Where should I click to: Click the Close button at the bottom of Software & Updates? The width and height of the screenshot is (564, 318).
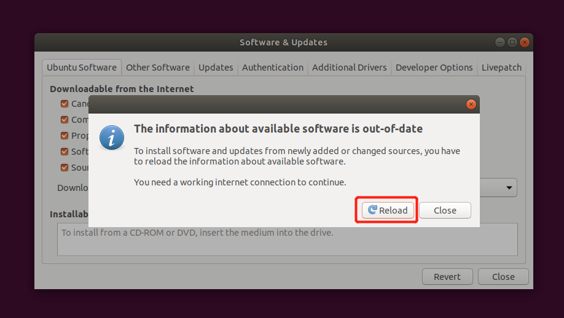click(503, 277)
